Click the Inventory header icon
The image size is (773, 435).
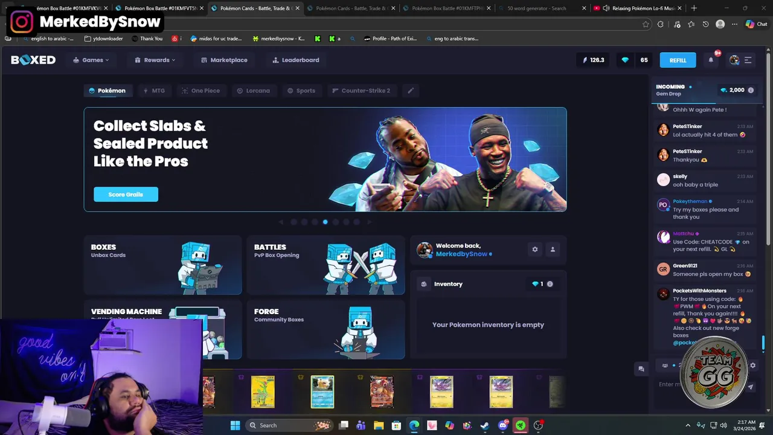tap(424, 284)
